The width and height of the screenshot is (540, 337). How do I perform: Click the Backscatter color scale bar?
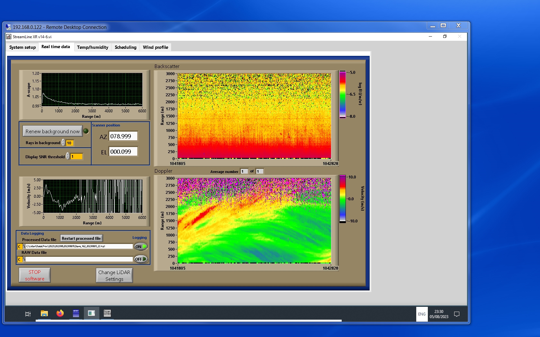(343, 94)
